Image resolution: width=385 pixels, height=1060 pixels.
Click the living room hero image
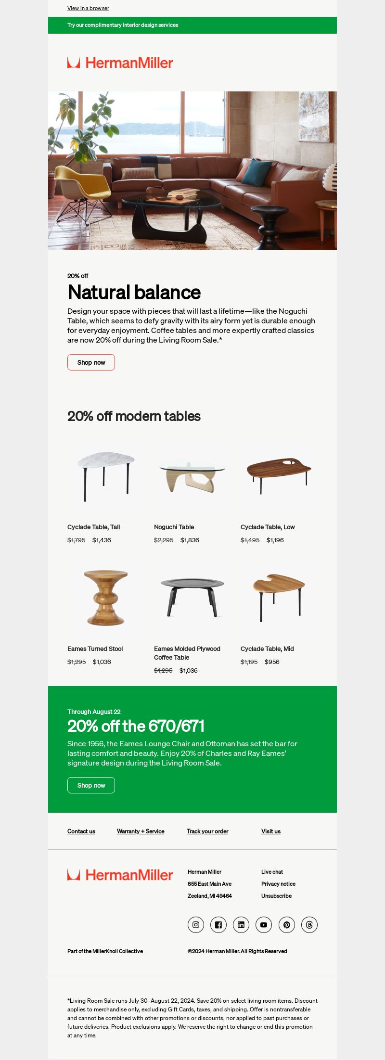(x=192, y=171)
